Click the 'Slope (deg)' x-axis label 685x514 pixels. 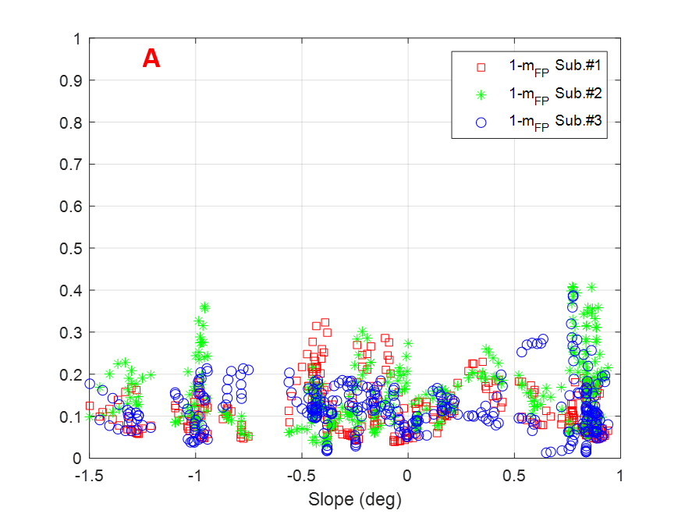click(x=355, y=499)
